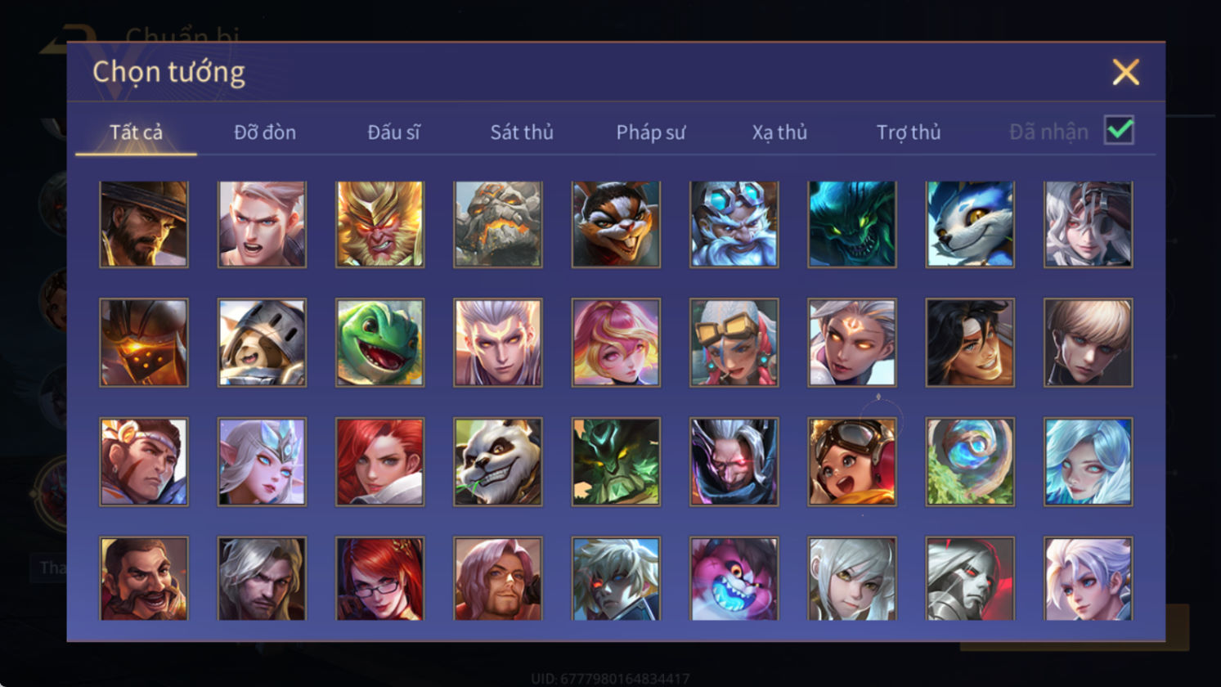The height and width of the screenshot is (687, 1221).
Task: Close the Chọn tướng dialog
Action: pyautogui.click(x=1125, y=73)
